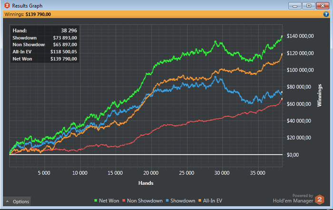Image resolution: width=333 pixels, height=210 pixels.
Task: Click the 15 000 hands axis label
Action: pos(115,173)
